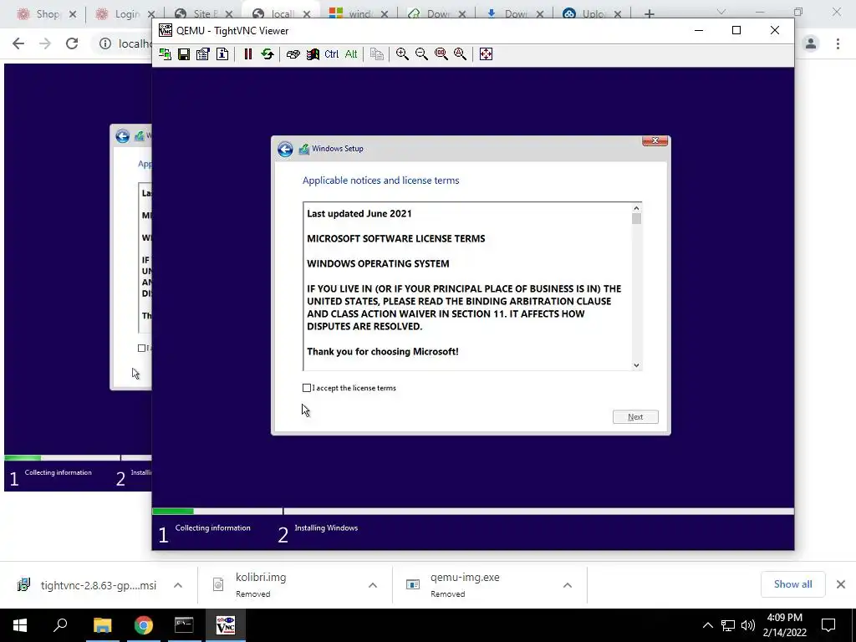This screenshot has height=642, width=856.
Task: Switch TightVNC to full screen
Action: [x=486, y=54]
